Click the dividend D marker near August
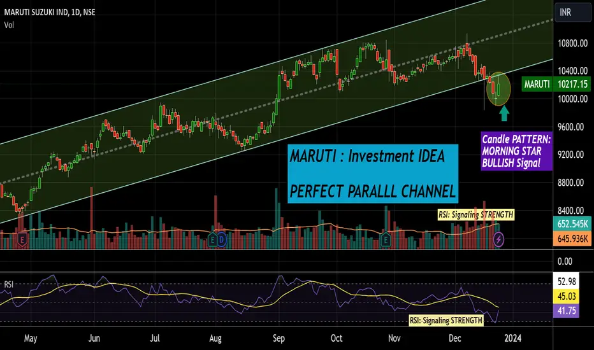594x350 pixels. [221, 239]
